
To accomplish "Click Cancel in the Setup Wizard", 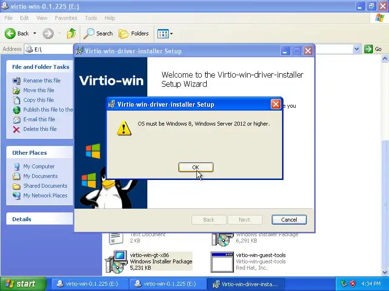I will pos(289,220).
